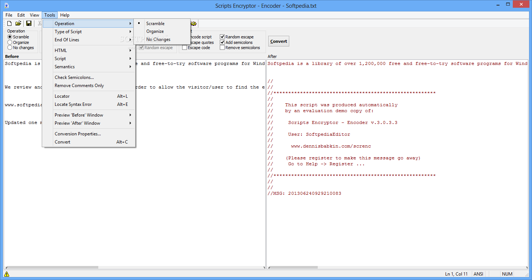Image resolution: width=532 pixels, height=280 pixels.
Task: Click the application icon in title bar
Action: (6, 6)
